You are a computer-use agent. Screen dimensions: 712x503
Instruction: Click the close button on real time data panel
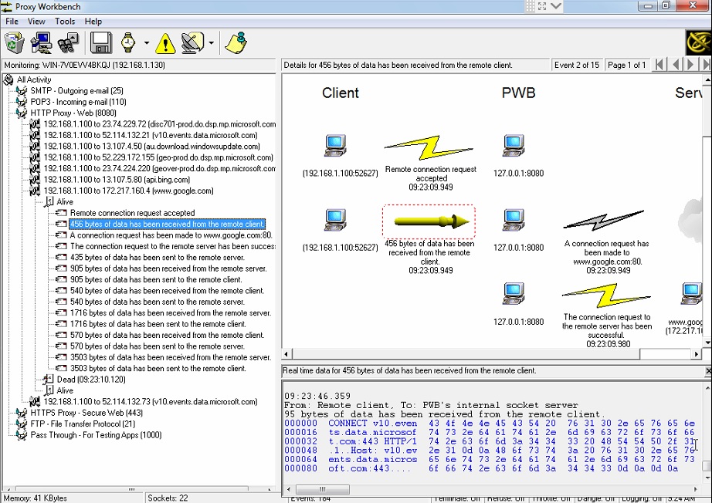(x=707, y=370)
